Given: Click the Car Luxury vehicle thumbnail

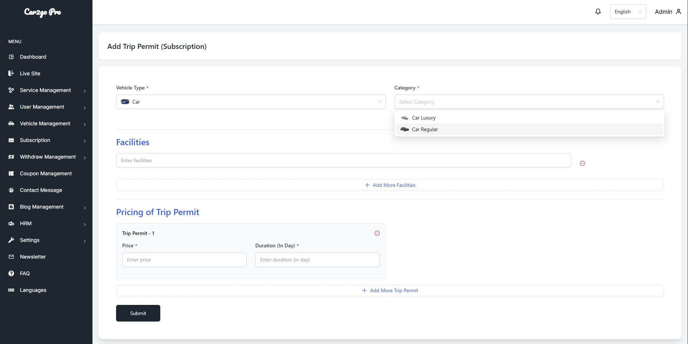Looking at the screenshot, I should (x=405, y=118).
